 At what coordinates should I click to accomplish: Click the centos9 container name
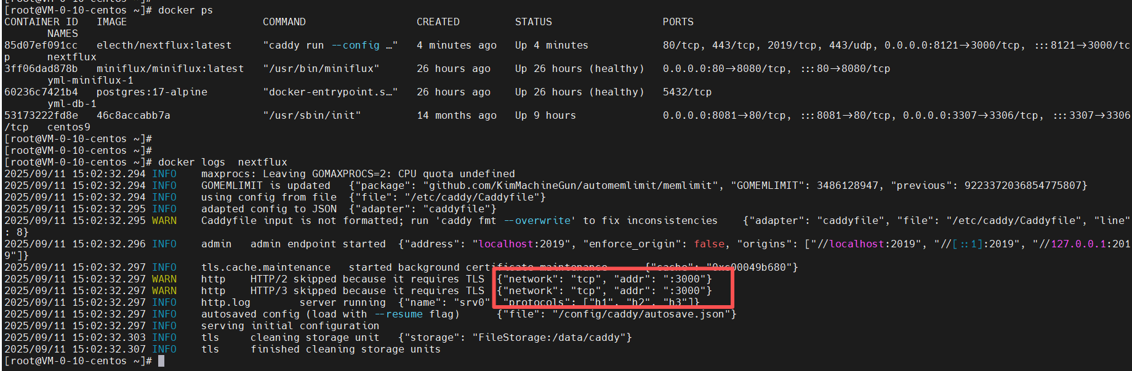(x=68, y=127)
